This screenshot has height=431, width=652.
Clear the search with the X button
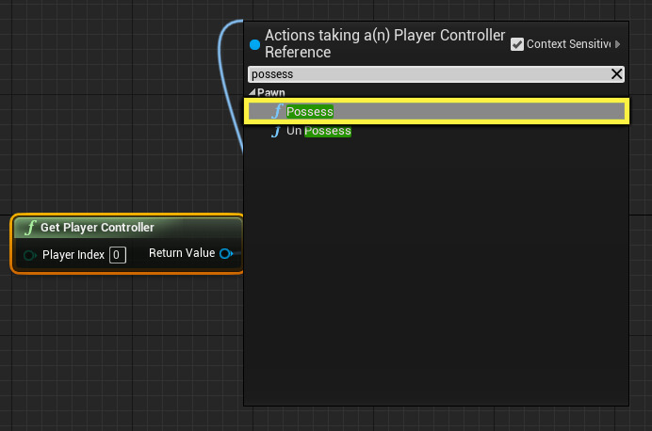tap(616, 74)
